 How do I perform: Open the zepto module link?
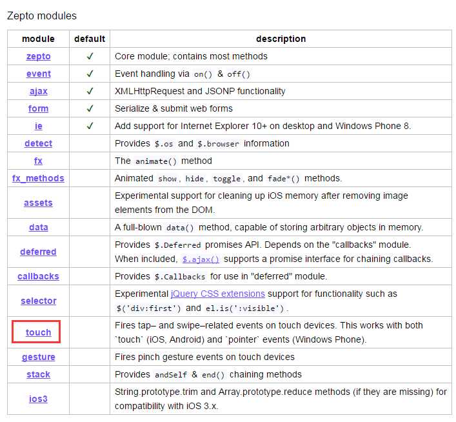(x=39, y=56)
